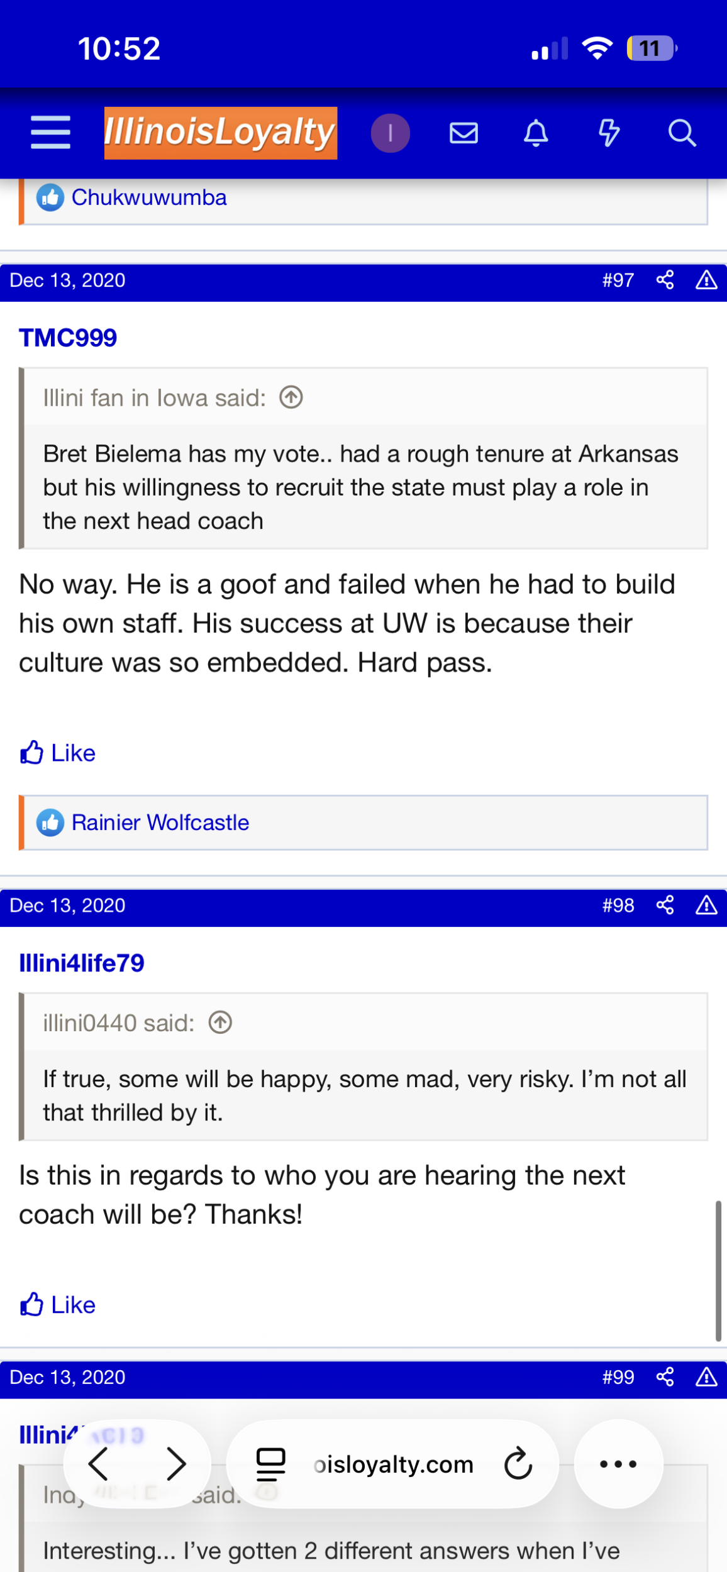Tap the IllinoisLoyalty site logo
727x1572 pixels.
coord(220,133)
